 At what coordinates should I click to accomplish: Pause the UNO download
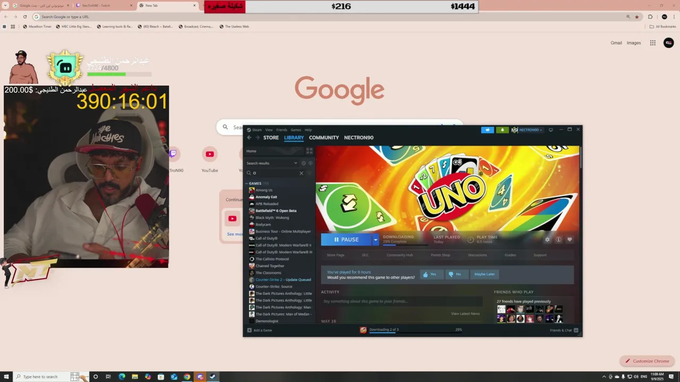click(x=346, y=240)
